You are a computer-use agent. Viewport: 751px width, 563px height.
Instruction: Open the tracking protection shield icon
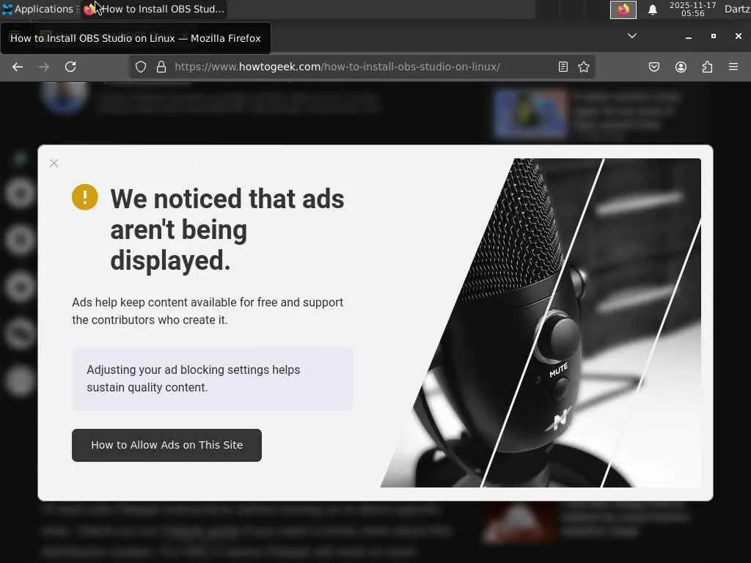[140, 67]
